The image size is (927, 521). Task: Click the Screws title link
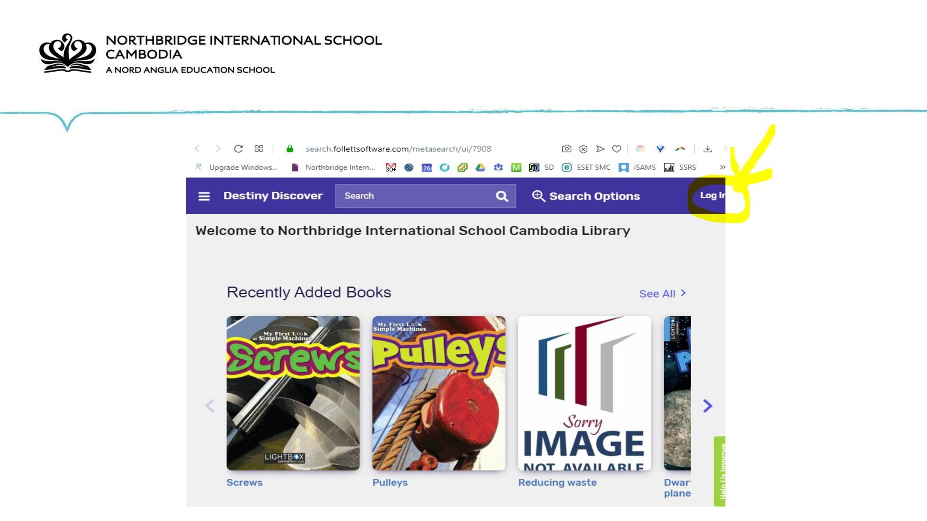coord(244,482)
